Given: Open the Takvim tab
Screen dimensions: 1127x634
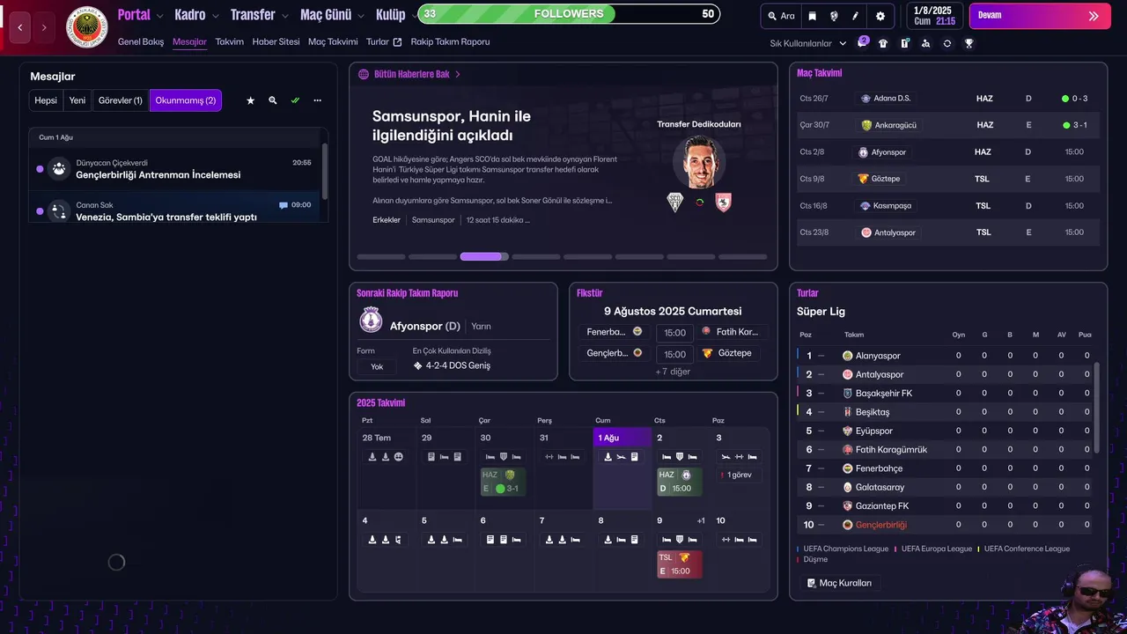Looking at the screenshot, I should pos(230,41).
